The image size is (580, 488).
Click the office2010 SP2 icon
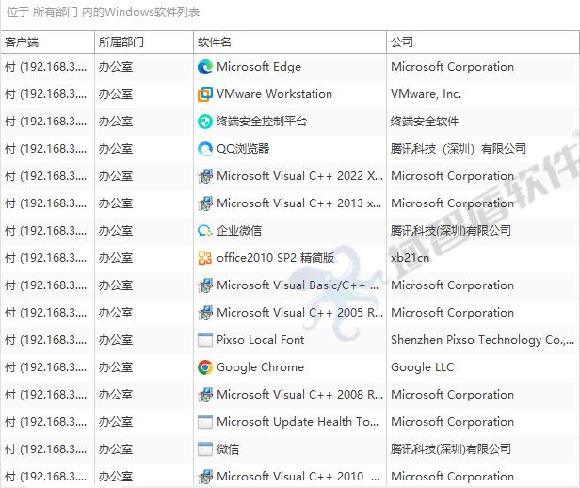(205, 258)
